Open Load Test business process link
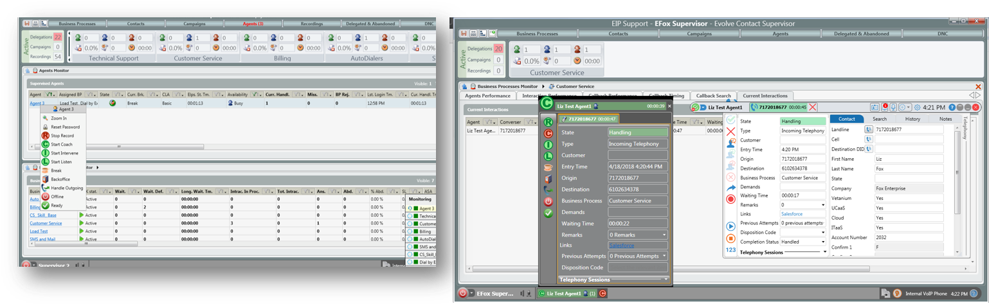The height and width of the screenshot is (304, 989). (39, 231)
